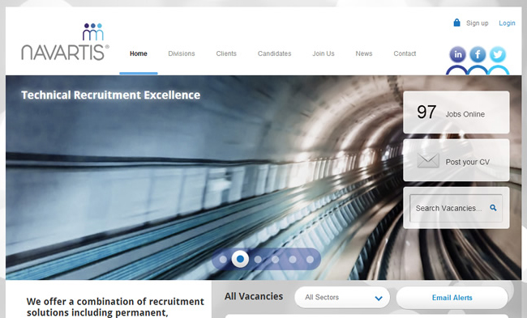Click the Sign up link
Image resolution: width=527 pixels, height=318 pixels.
coord(478,23)
